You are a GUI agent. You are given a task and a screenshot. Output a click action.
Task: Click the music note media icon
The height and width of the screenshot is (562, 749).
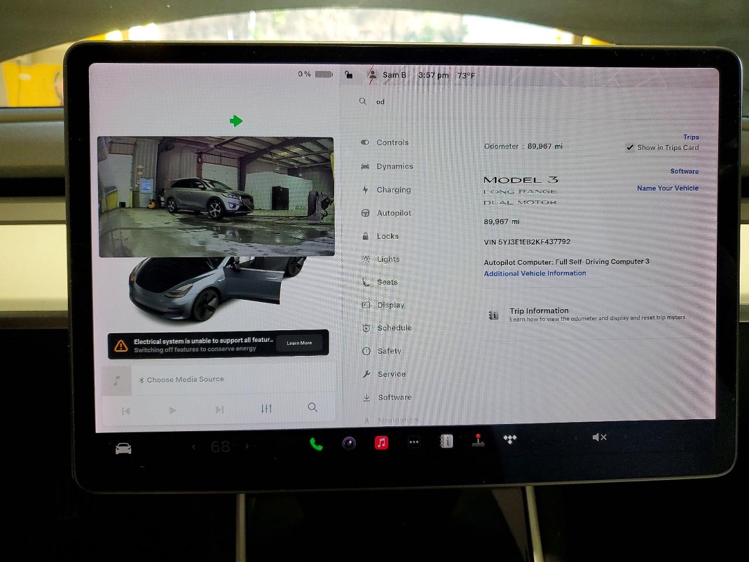pyautogui.click(x=116, y=381)
